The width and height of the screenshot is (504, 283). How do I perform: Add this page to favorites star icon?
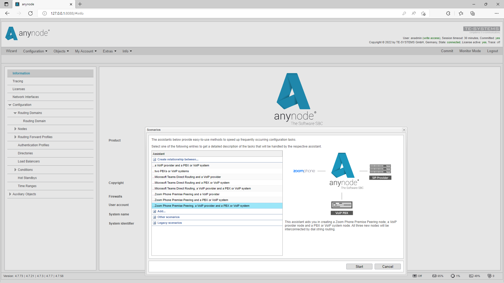click(x=423, y=13)
